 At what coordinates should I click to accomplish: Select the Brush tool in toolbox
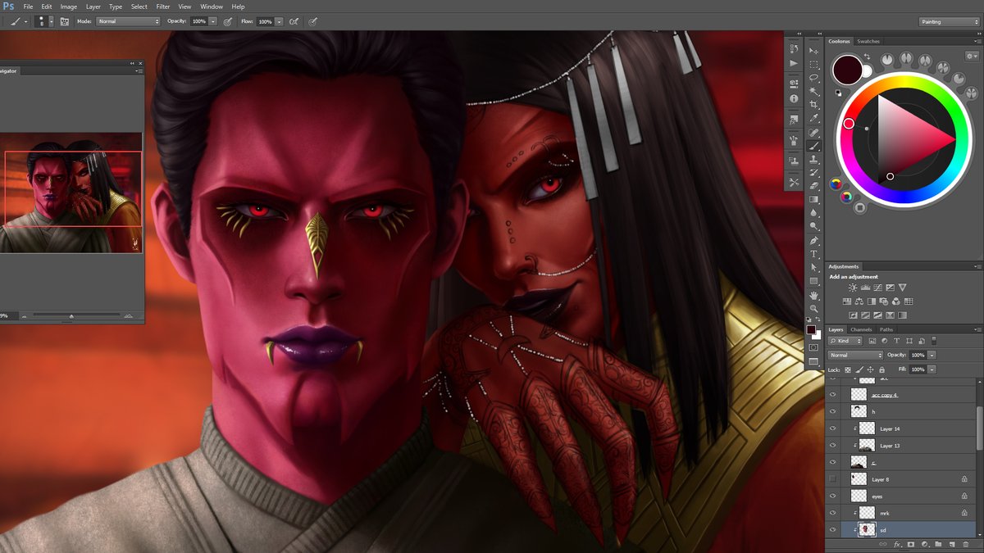[813, 146]
